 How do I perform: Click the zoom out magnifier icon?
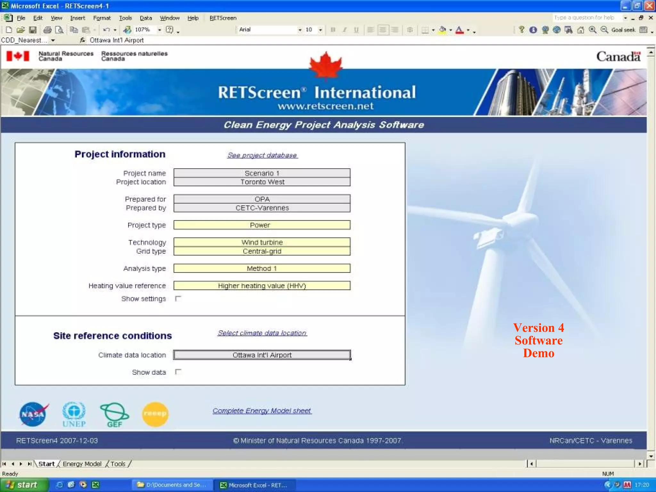pyautogui.click(x=604, y=30)
